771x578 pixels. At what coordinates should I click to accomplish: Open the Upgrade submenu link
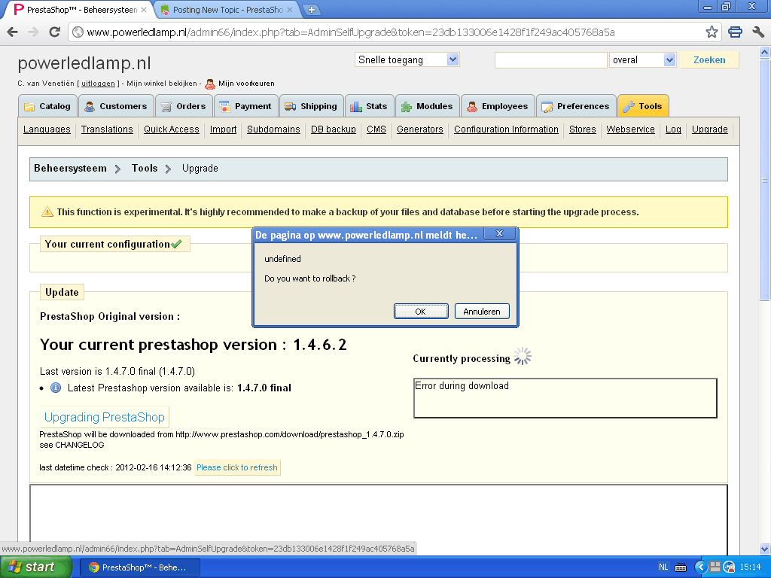[x=709, y=129]
